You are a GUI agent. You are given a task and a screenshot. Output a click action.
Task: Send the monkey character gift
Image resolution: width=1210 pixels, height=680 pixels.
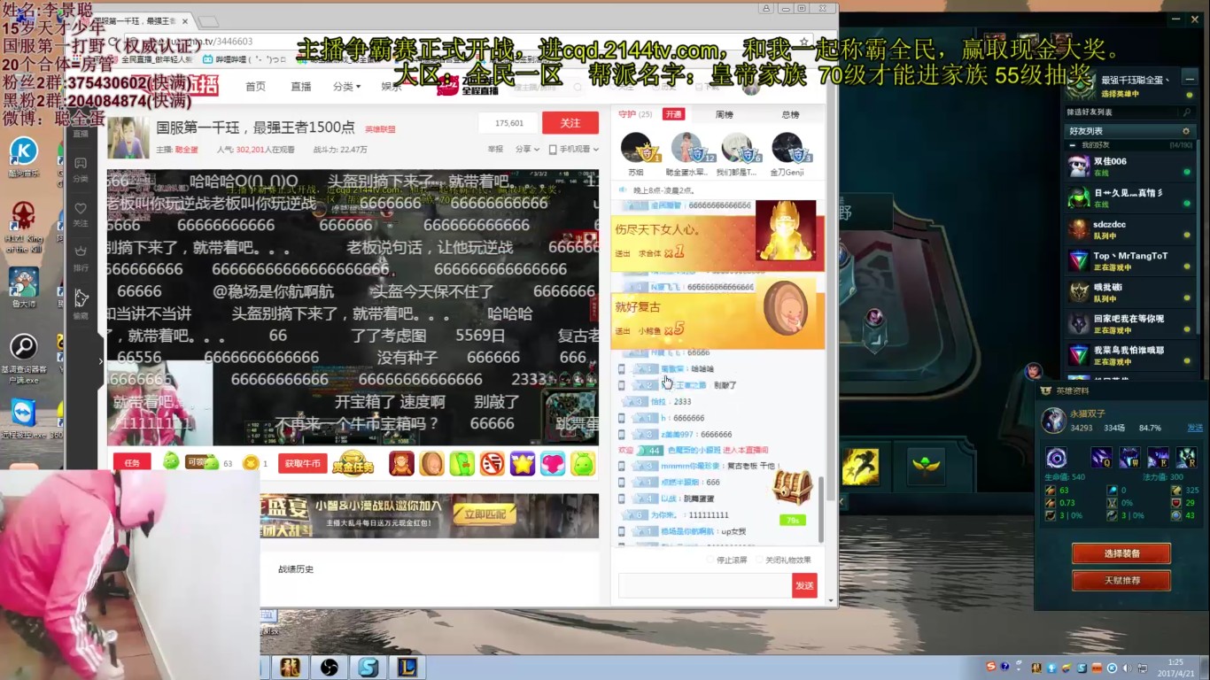pyautogui.click(x=402, y=463)
